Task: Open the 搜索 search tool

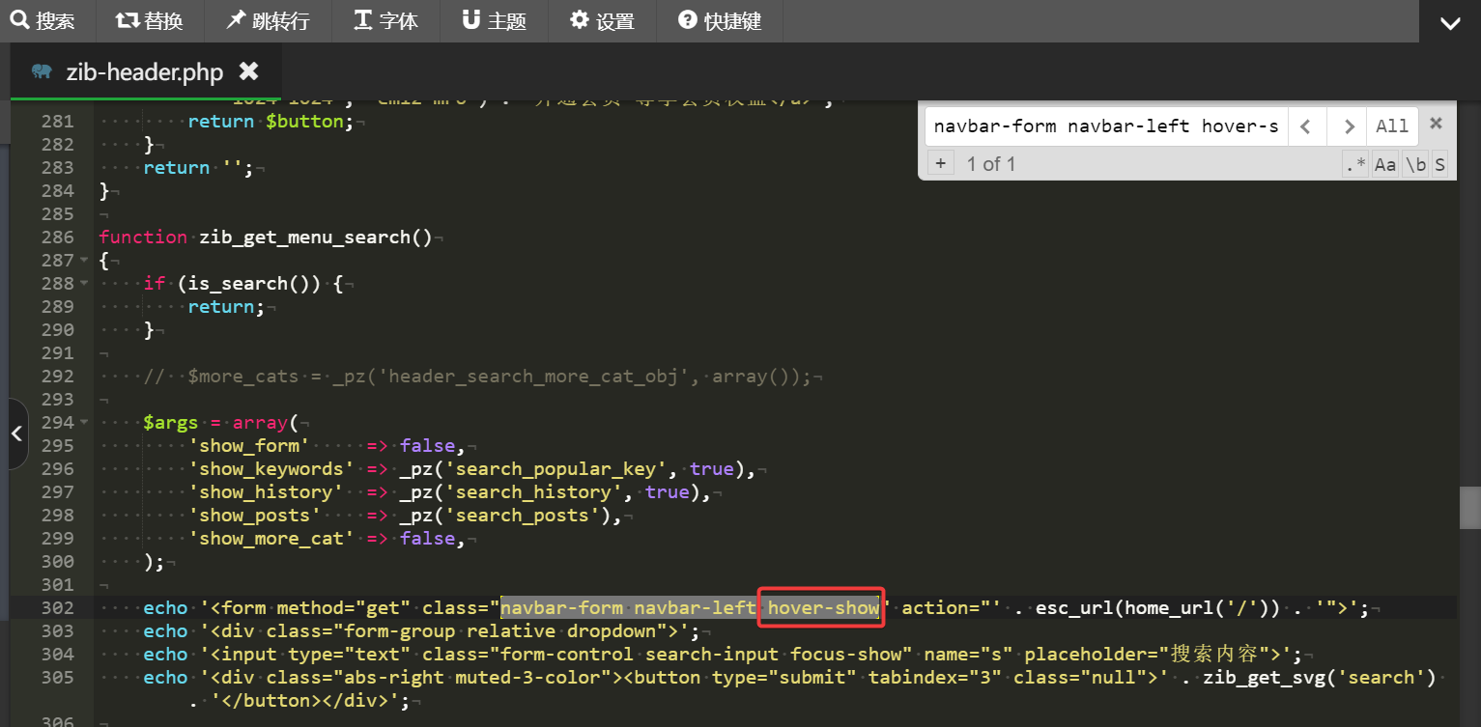Action: tap(43, 21)
